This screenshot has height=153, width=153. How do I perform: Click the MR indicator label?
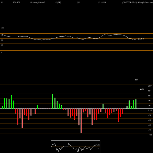(136, 80)
